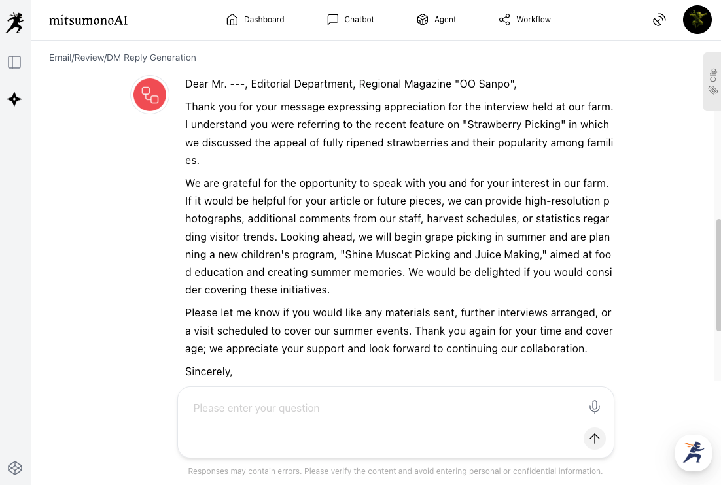Activate the microphone voice input

(x=594, y=407)
